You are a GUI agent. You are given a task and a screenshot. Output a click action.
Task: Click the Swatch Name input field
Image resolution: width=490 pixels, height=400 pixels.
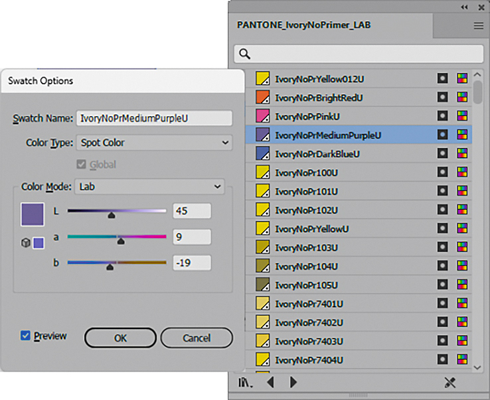(155, 118)
